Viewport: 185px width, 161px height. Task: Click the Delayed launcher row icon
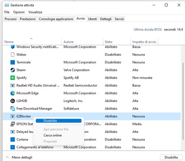(x=13, y=132)
